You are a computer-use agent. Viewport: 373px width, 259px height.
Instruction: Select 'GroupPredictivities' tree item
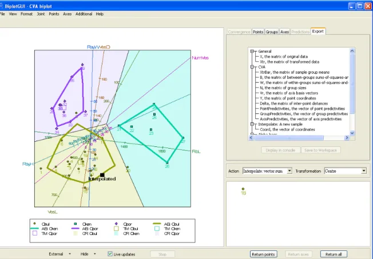(304, 114)
